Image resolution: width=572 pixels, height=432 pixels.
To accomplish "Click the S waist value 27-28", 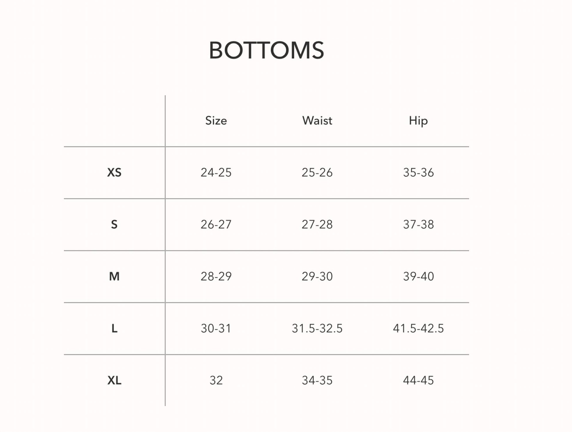I will pos(317,225).
